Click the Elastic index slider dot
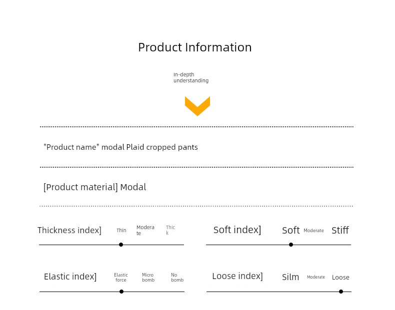395x310 pixels. (121, 292)
